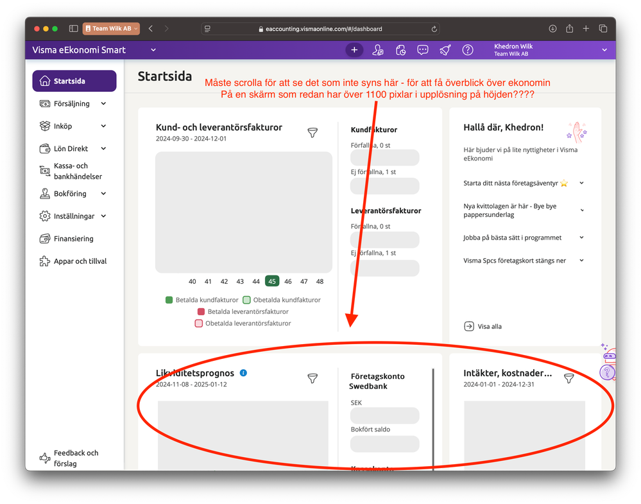
Task: Open the Khedron Wilk user dropdown
Action: click(551, 50)
